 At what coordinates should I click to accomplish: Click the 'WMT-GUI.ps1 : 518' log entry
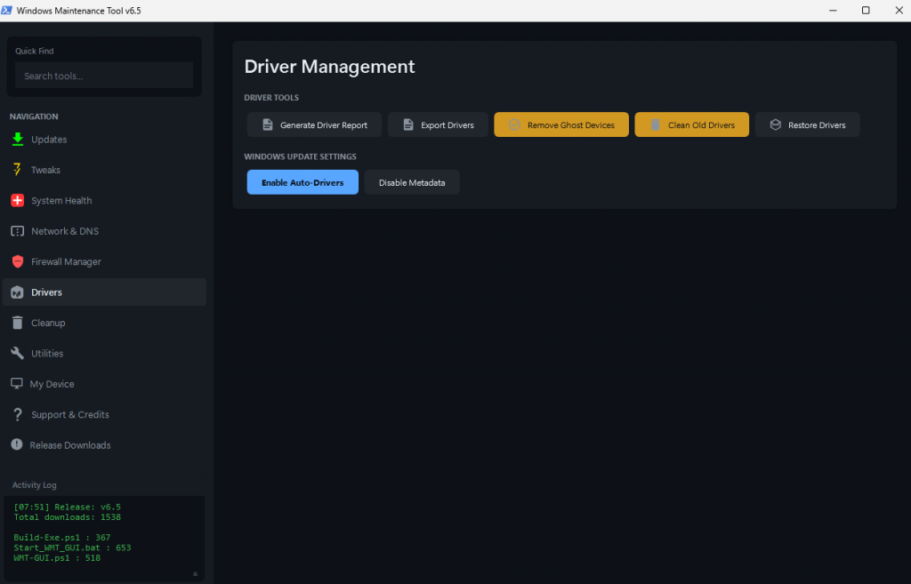(57, 558)
